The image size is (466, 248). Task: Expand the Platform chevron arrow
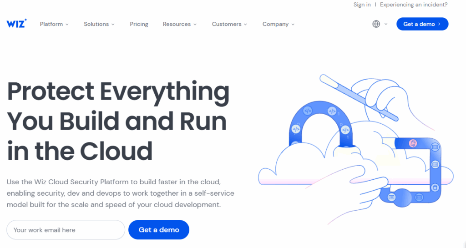click(x=67, y=25)
